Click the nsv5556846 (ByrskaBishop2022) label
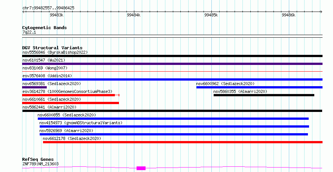The width and height of the screenshot is (333, 172). click(x=55, y=52)
